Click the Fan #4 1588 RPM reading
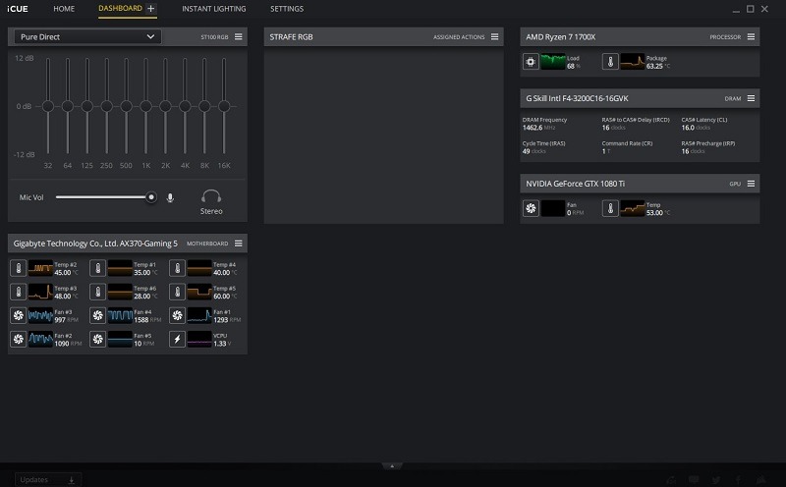Viewport: 786px width, 487px height. [147, 320]
